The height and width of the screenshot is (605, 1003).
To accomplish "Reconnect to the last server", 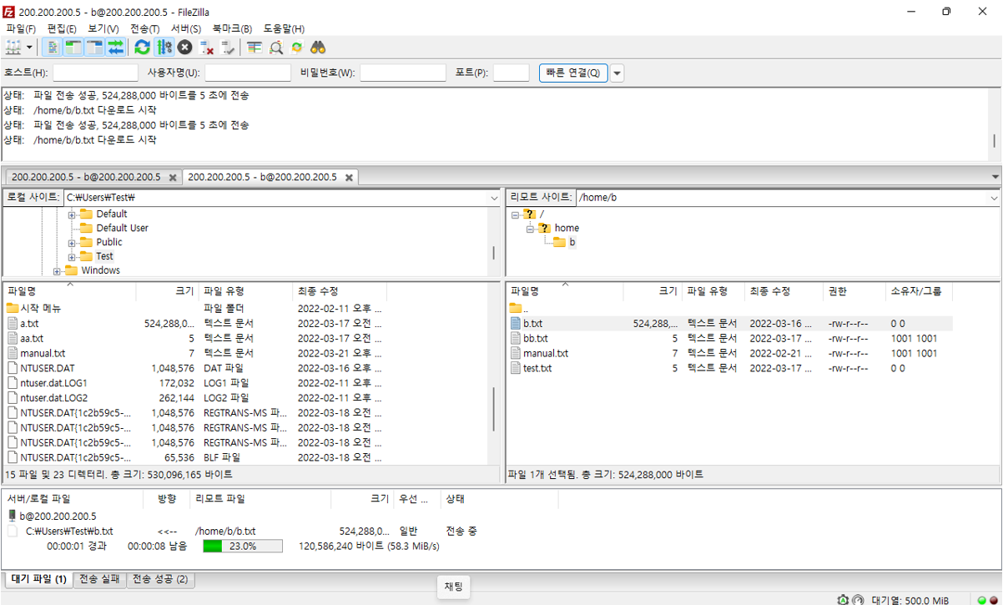I will pos(228,48).
